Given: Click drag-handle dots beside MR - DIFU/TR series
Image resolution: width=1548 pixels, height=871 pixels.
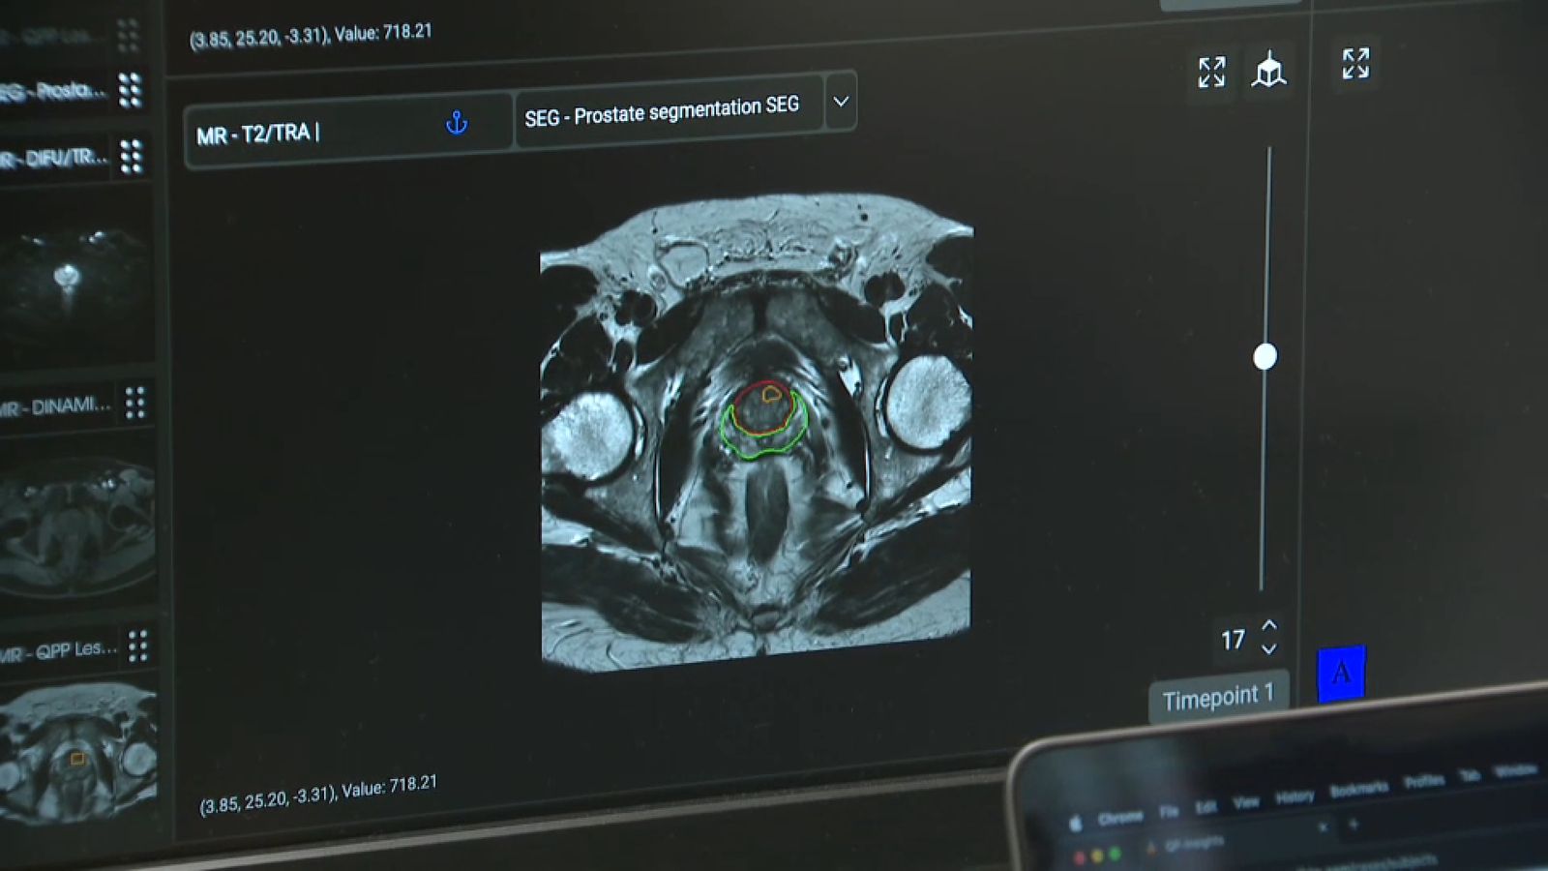Looking at the screenshot, I should coord(131,156).
